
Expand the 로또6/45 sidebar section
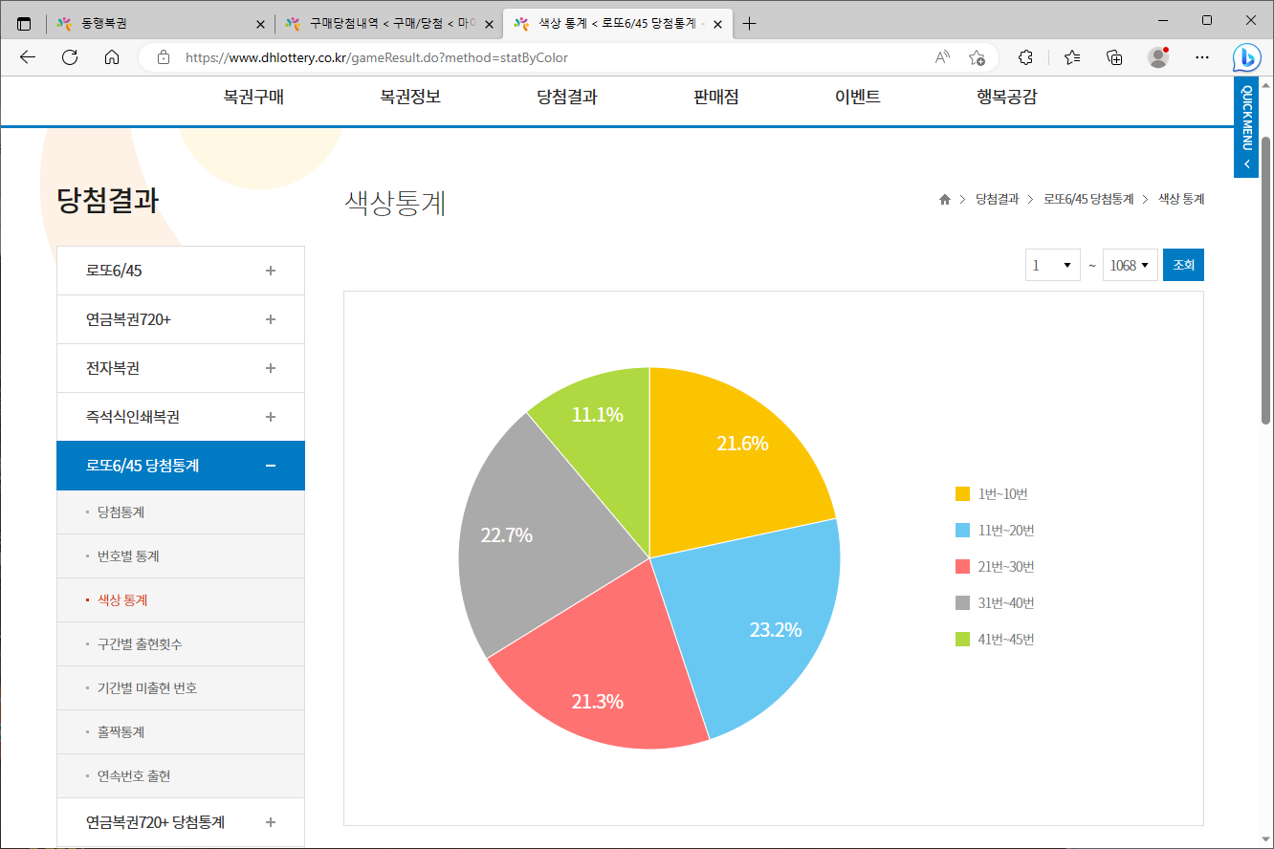click(x=181, y=271)
